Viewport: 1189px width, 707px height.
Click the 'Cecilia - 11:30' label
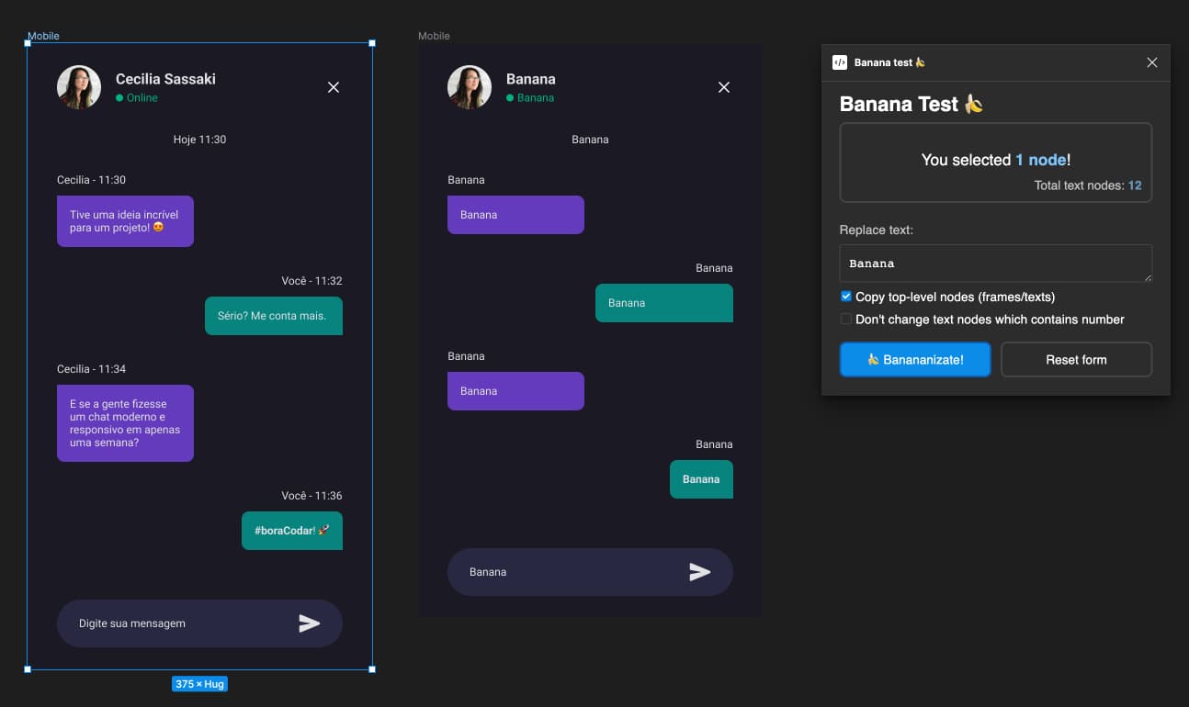coord(91,180)
